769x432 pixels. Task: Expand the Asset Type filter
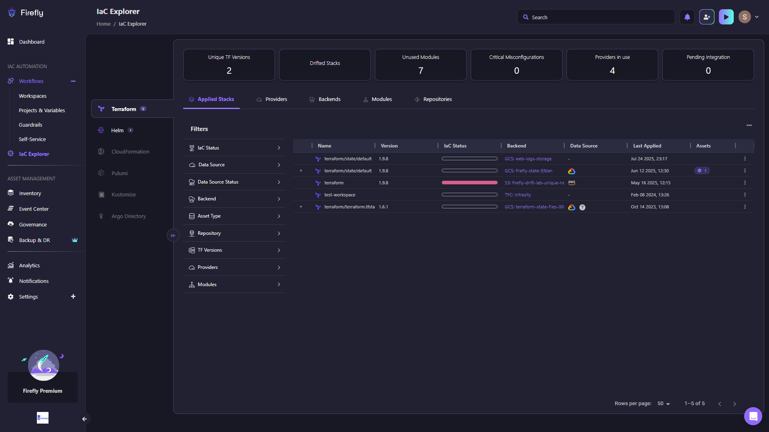click(x=235, y=216)
